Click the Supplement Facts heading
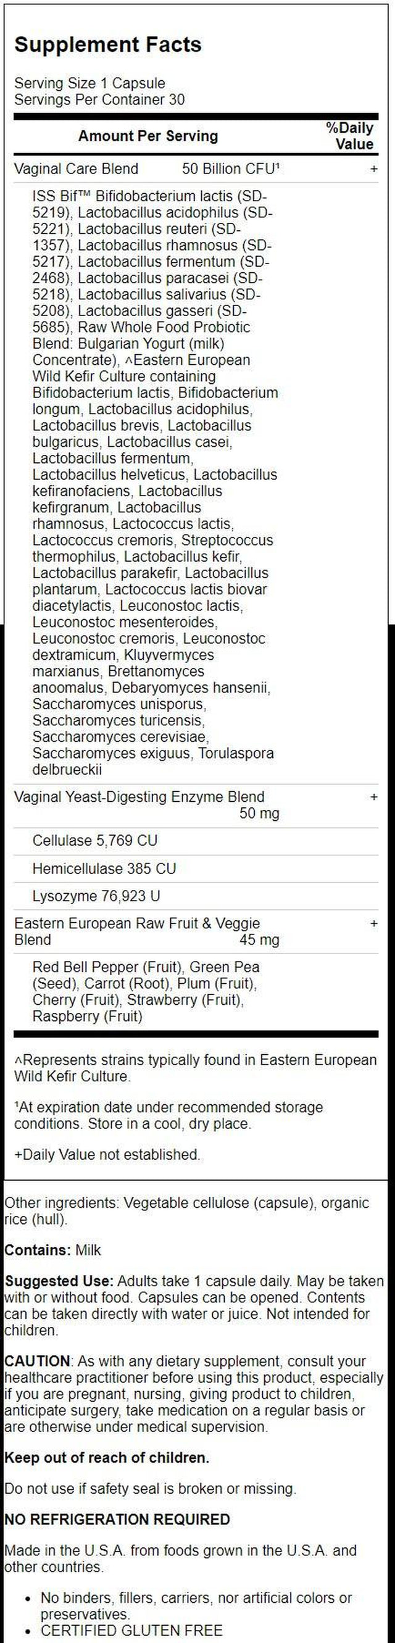Image resolution: width=395 pixels, height=1643 pixels. point(108,44)
